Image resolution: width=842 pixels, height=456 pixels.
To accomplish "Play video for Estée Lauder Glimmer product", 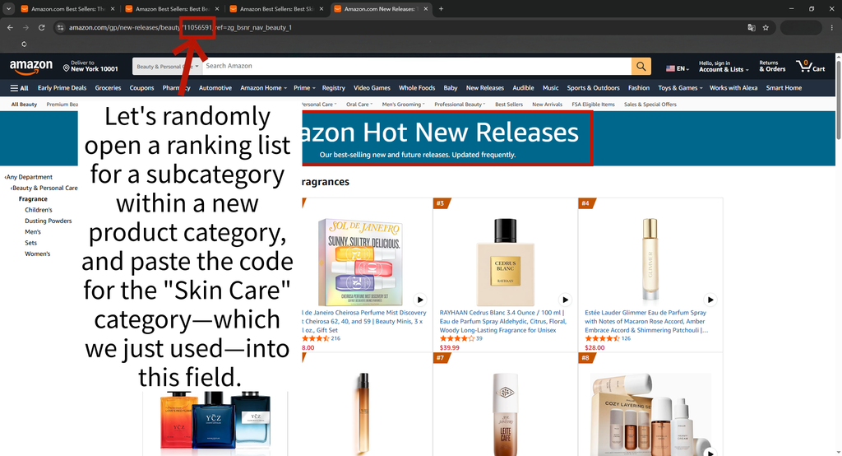I will 710,300.
